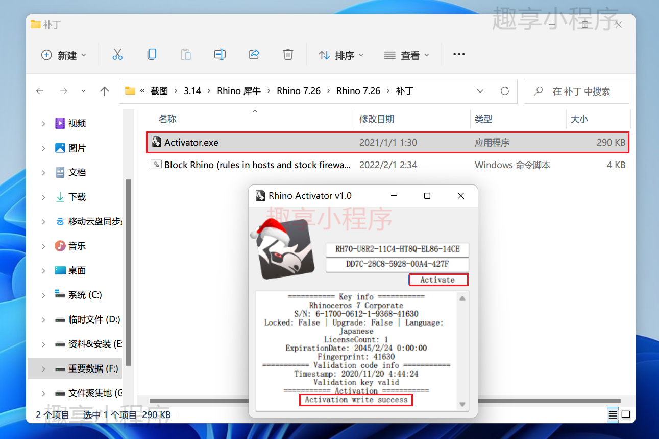Click the DD7C validation code field
659x439 pixels.
(x=397, y=265)
